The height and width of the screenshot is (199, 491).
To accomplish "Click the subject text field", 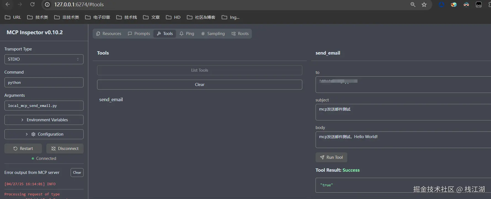I will (403, 112).
